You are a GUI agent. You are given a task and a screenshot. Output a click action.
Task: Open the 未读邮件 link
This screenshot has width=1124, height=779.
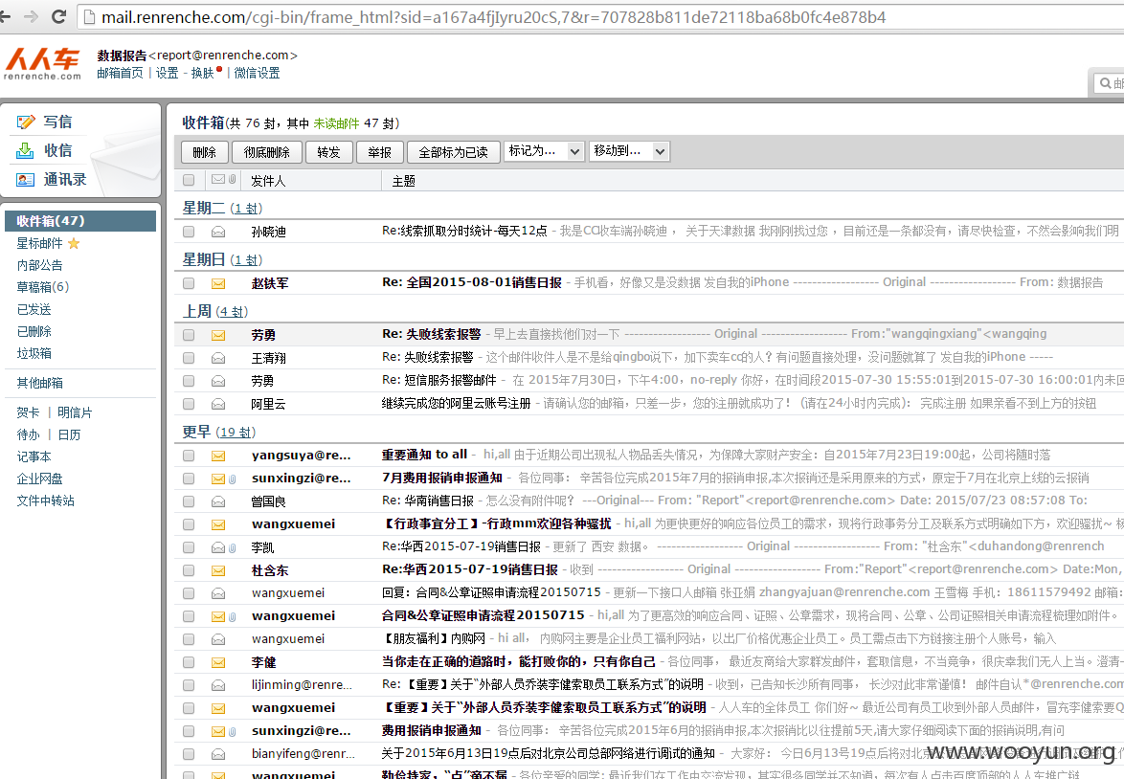coord(336,123)
